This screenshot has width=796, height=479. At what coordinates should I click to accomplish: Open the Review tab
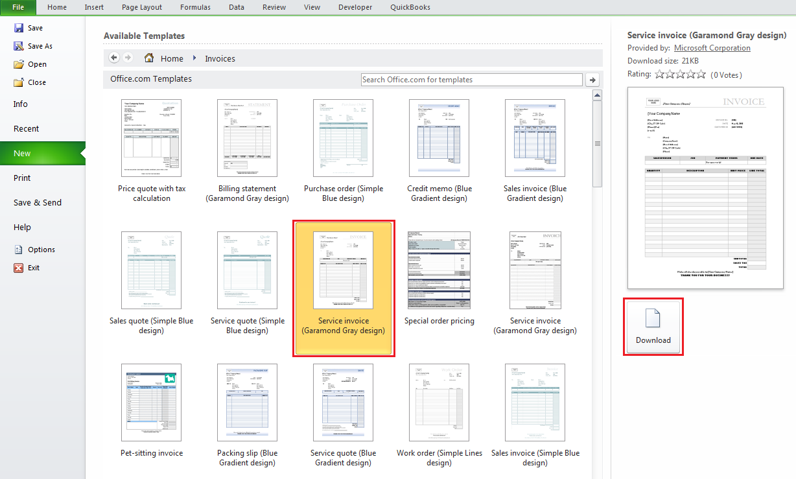pos(274,7)
